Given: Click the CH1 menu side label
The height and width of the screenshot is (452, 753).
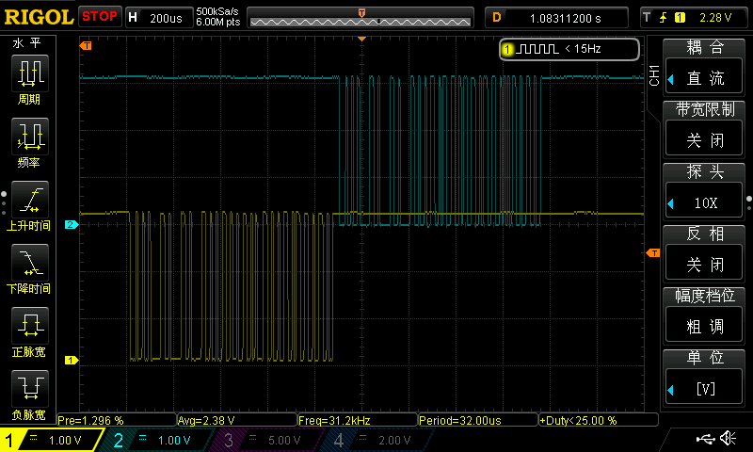Looking at the screenshot, I should tap(654, 75).
